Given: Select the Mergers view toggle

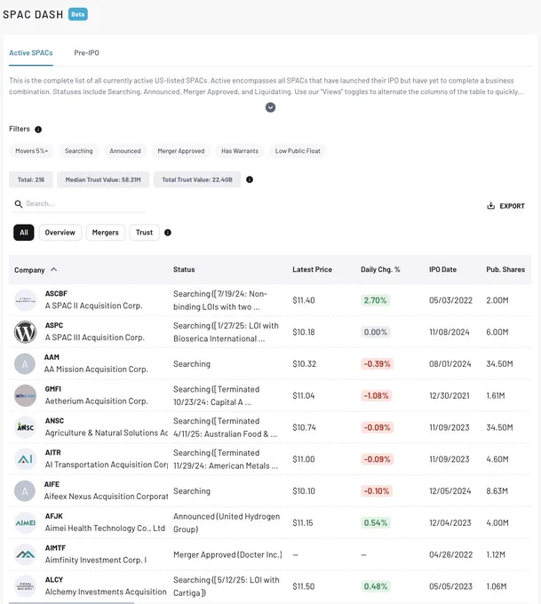Looking at the screenshot, I should [105, 233].
